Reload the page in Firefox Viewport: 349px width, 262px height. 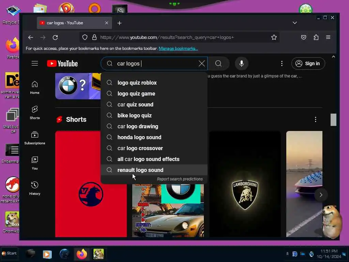point(55,38)
